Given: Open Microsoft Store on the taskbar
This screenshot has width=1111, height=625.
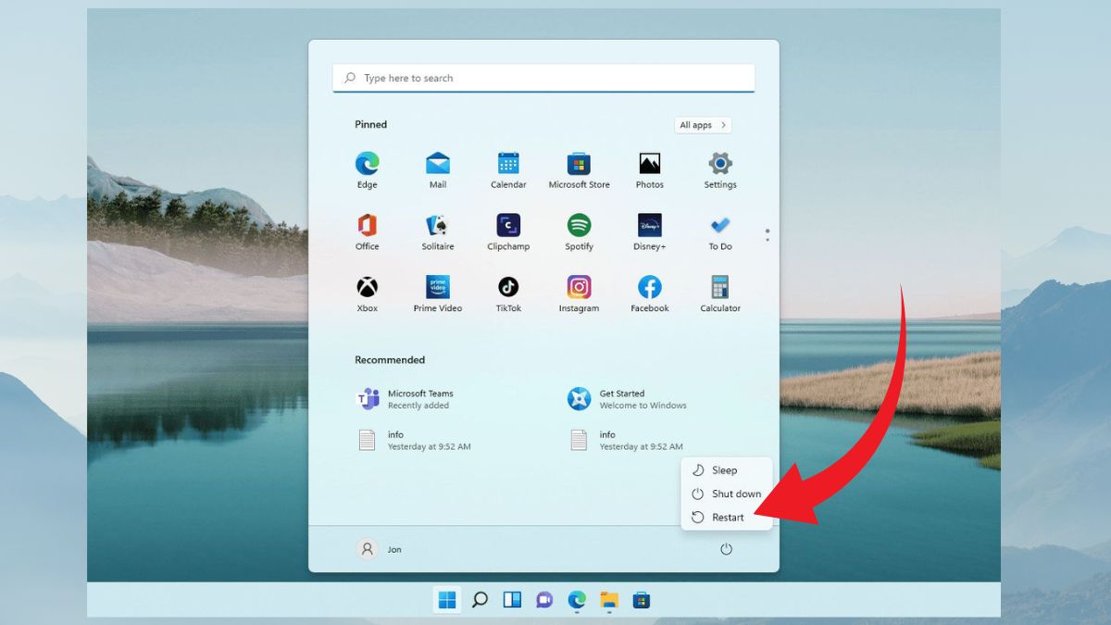Looking at the screenshot, I should click(x=641, y=600).
